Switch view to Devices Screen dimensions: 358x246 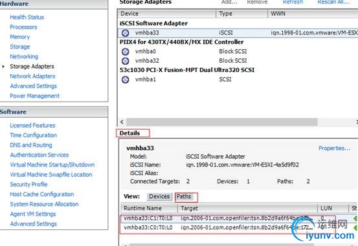(159, 196)
